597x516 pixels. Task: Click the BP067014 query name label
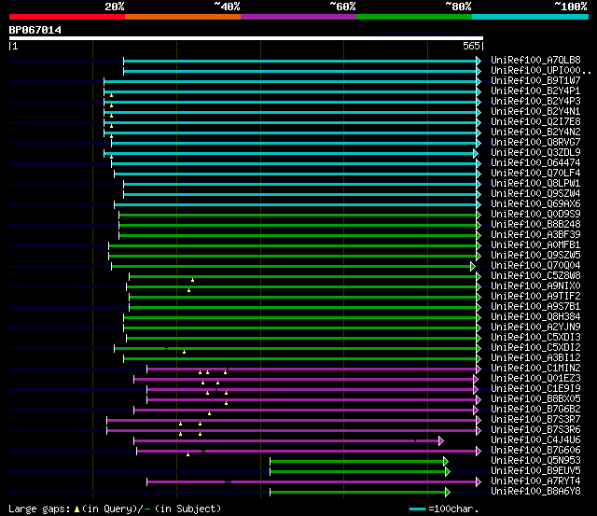tap(35, 30)
